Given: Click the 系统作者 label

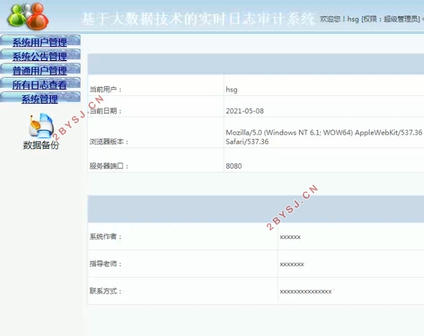Looking at the screenshot, I should pyautogui.click(x=106, y=237).
